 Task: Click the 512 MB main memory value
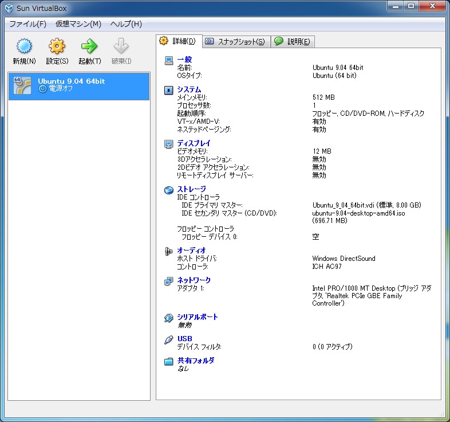tap(323, 97)
